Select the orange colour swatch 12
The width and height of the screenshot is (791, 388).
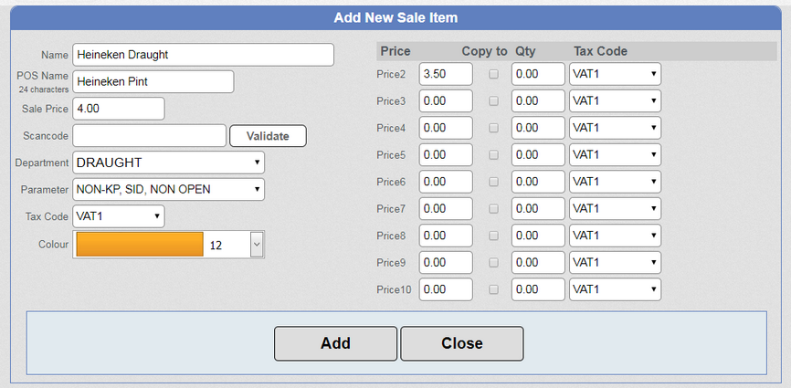click(x=140, y=245)
